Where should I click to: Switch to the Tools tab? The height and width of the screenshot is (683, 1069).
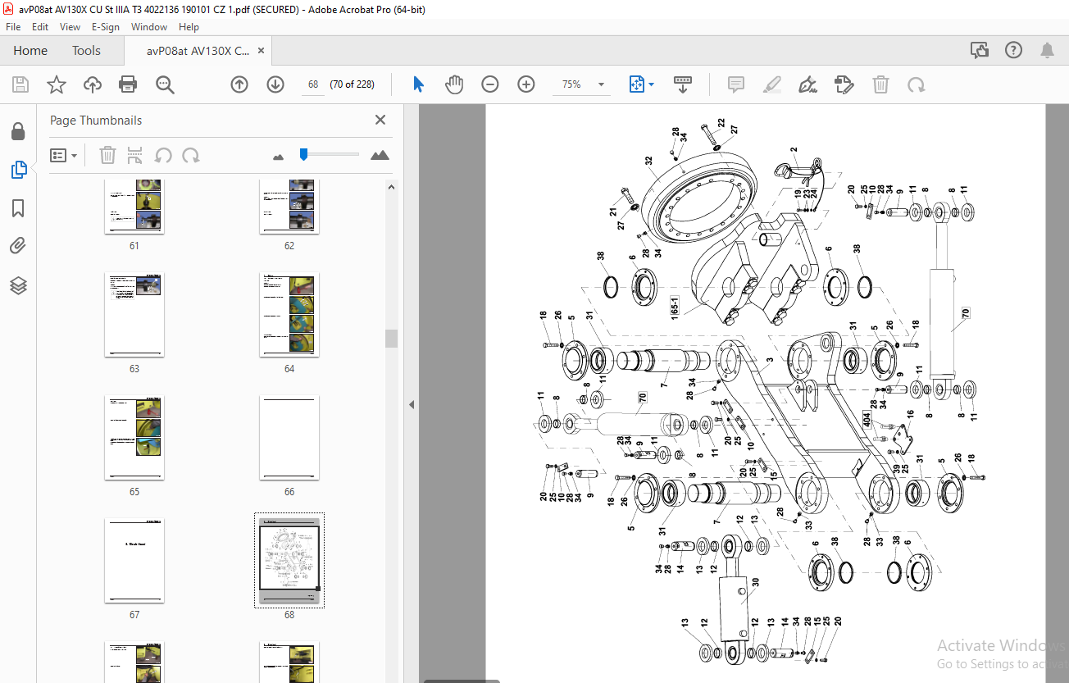click(x=86, y=51)
